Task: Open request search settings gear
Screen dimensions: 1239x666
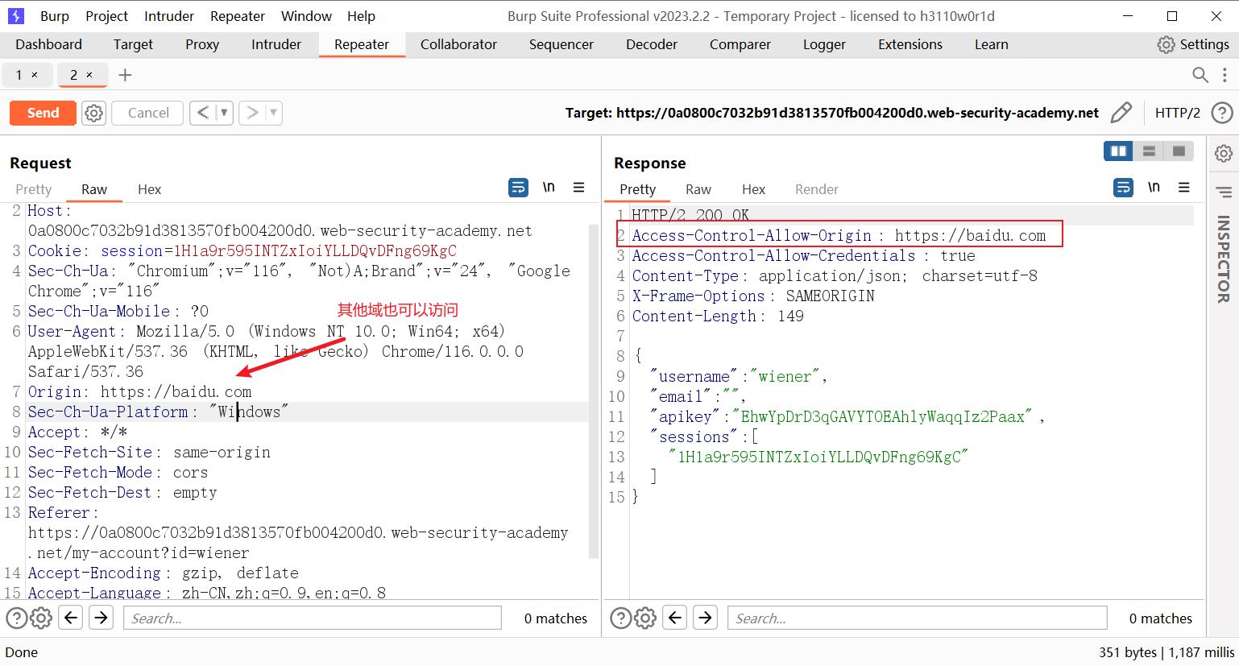Action: tap(41, 618)
